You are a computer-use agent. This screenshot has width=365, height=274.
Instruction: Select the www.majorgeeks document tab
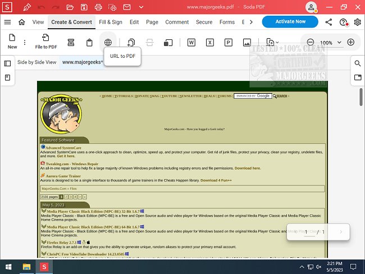(x=83, y=62)
